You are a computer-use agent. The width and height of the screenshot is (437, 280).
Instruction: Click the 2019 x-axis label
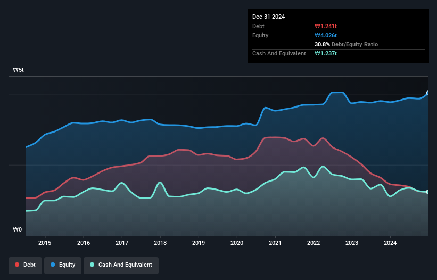(199, 243)
